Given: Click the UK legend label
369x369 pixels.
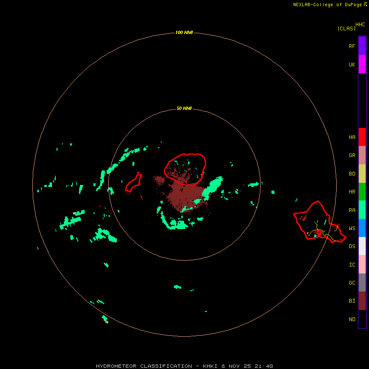Looking at the screenshot, I should click(352, 64).
